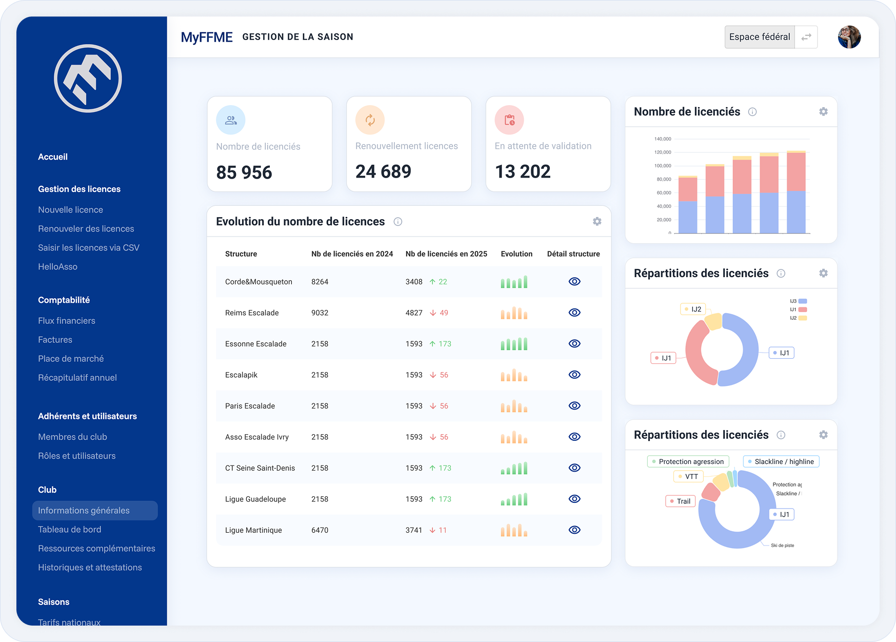Click the FFME logo in sidebar
896x642 pixels.
click(x=88, y=79)
